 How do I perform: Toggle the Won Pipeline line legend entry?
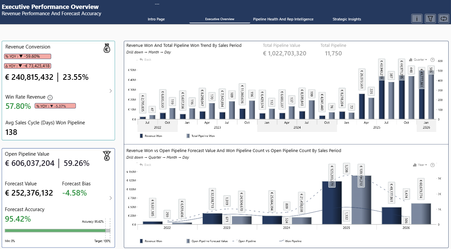click(290, 241)
